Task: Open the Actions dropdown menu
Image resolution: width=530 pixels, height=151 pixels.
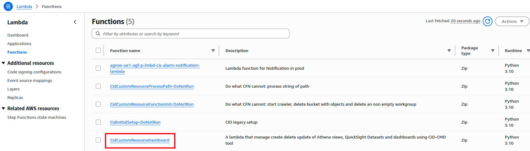Action: pos(512,21)
